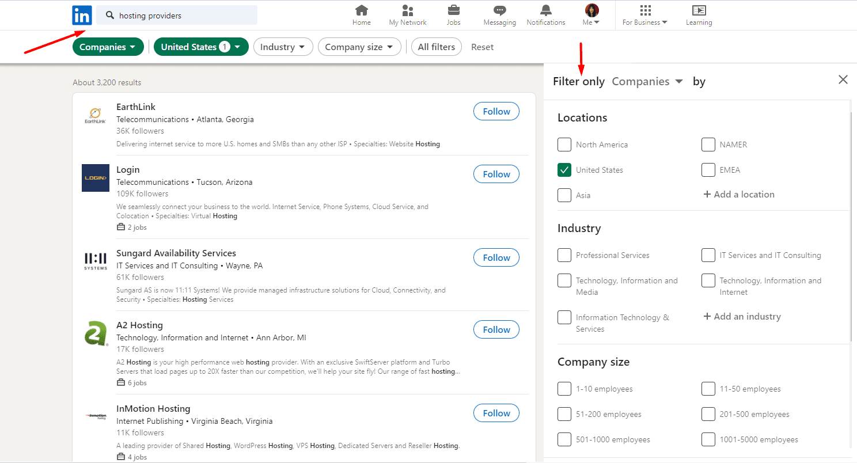Viewport: 857px width, 463px height.
Task: Check Technology, Information and Media
Action: click(564, 280)
